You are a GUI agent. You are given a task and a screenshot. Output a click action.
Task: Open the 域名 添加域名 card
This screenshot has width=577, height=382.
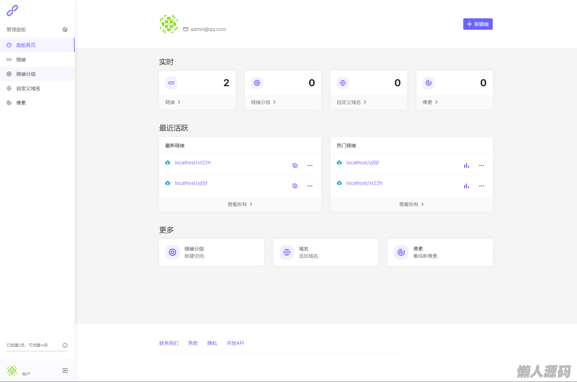click(326, 252)
